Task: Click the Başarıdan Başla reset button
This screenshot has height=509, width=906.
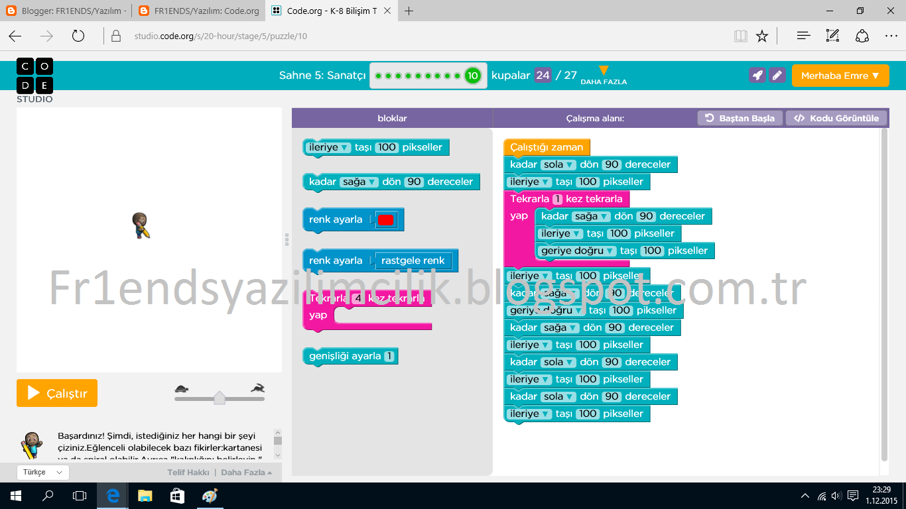Action: (x=740, y=118)
